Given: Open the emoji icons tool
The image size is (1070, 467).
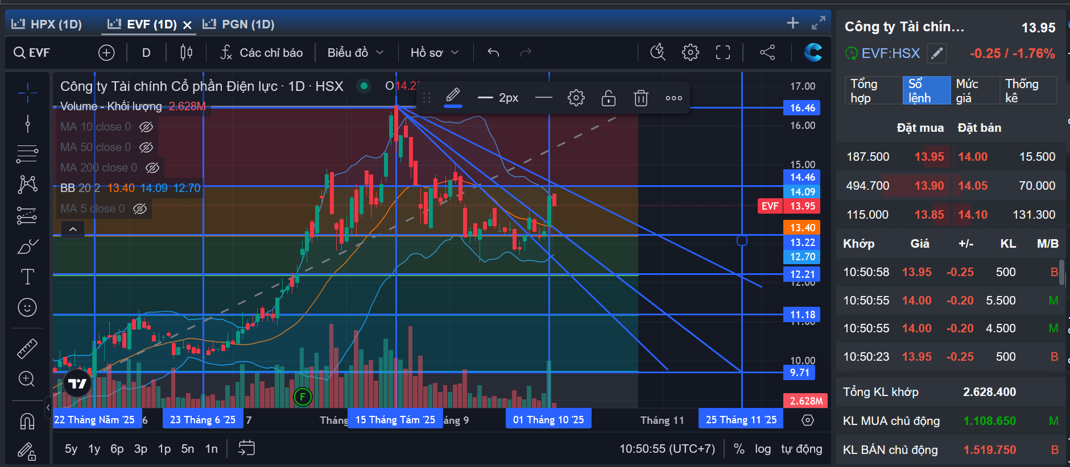Looking at the screenshot, I should click(x=27, y=307).
